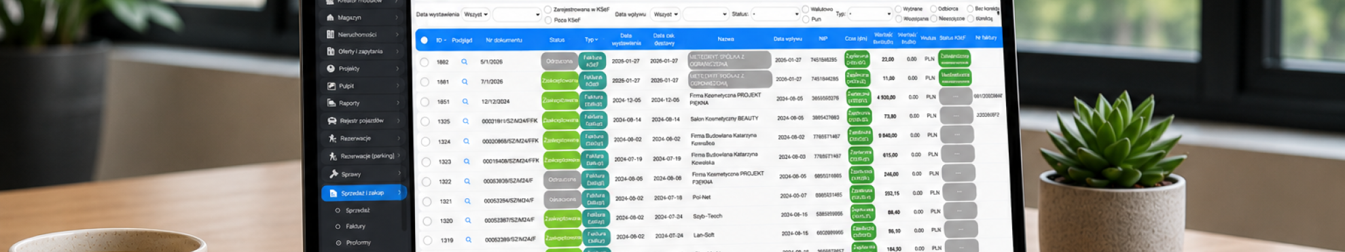Click the preview magnifier for row 1325
The image size is (1345, 252).
(x=465, y=121)
